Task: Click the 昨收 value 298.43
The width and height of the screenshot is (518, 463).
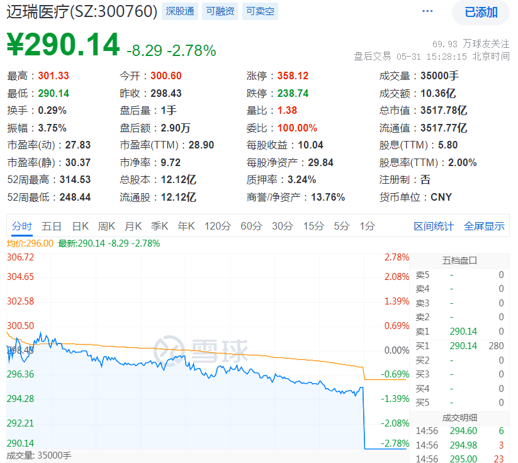Action: (166, 94)
